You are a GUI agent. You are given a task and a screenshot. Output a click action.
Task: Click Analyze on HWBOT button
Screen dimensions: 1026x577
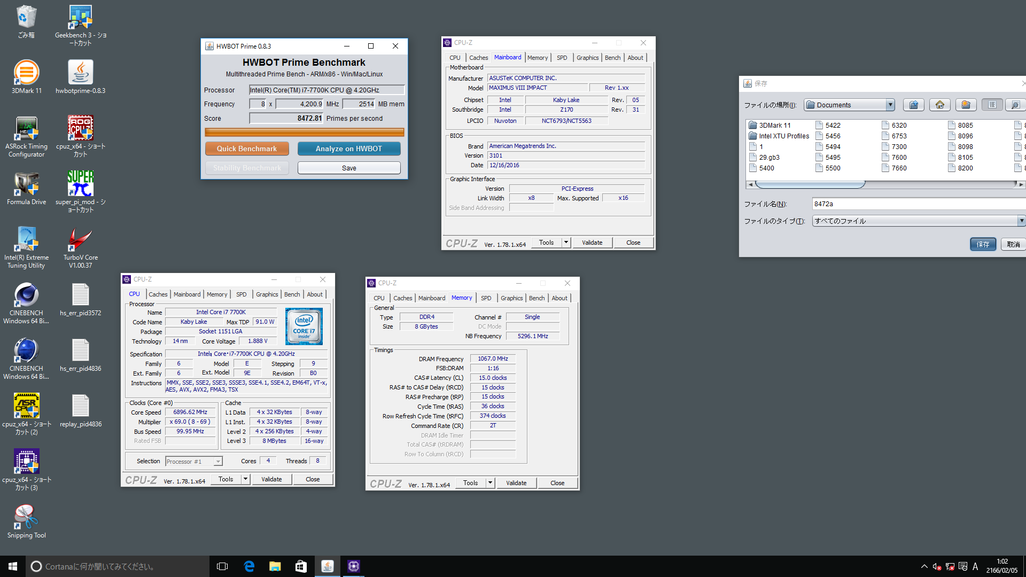[x=349, y=149]
